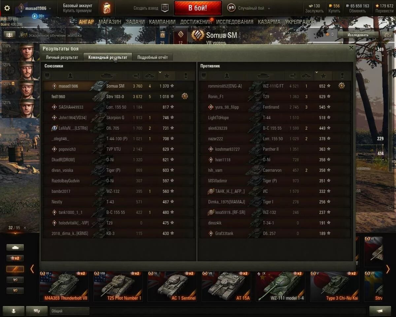Select the WZ-111 model 1-4 tank thumbnail

[281, 286]
